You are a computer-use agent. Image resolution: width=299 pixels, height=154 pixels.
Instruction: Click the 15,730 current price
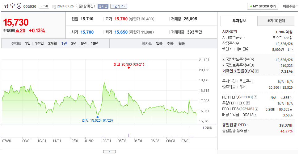point(16,22)
